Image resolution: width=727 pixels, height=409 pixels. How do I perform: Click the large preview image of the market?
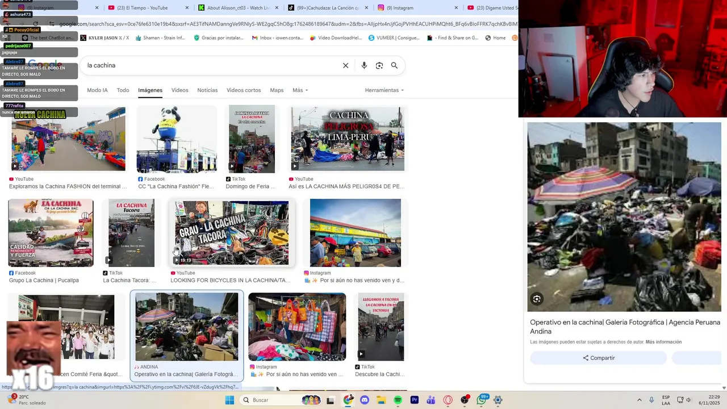click(x=624, y=217)
